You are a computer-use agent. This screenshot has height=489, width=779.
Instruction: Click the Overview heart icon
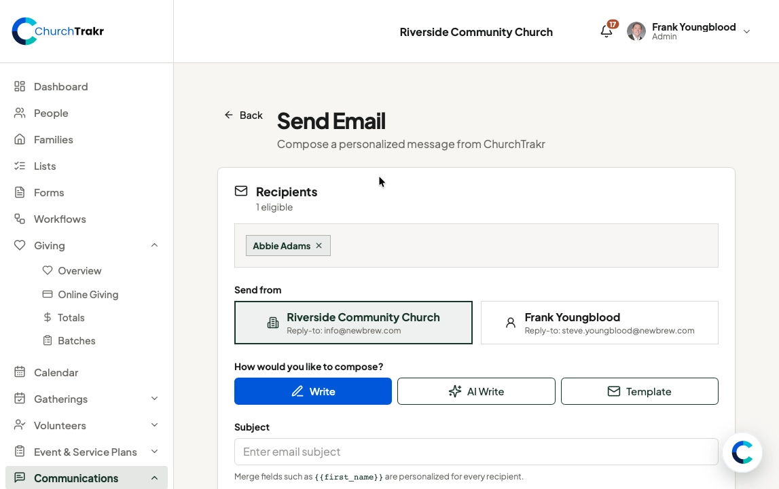click(47, 270)
